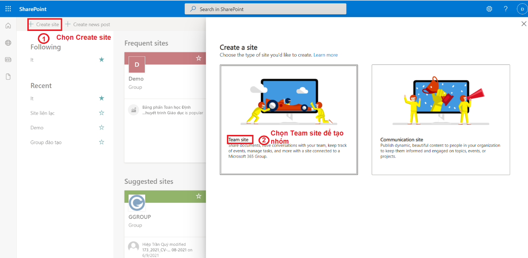
Task: Click the Recent heading
Action: [41, 86]
